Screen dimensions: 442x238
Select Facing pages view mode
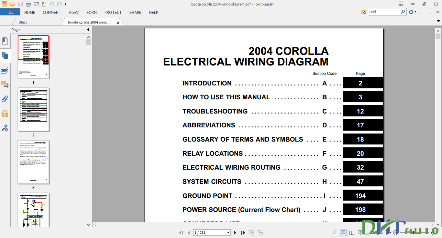pos(352,233)
